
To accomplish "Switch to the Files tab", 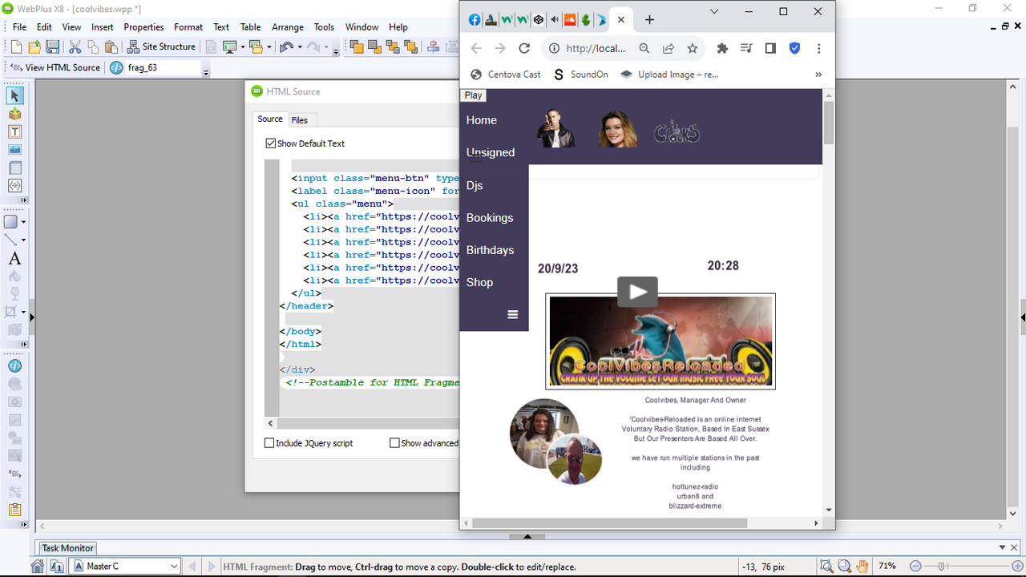I will [300, 120].
